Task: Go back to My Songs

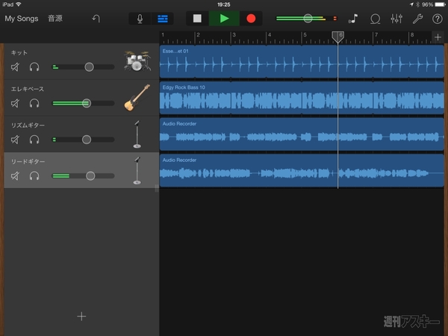Action: coord(21,18)
